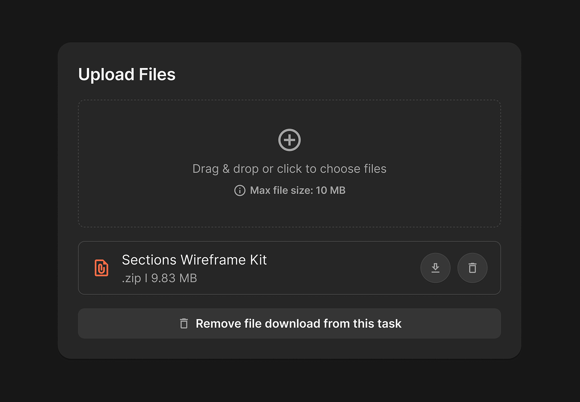Click empty card area below the Remove button
The height and width of the screenshot is (402, 580).
pos(289,348)
